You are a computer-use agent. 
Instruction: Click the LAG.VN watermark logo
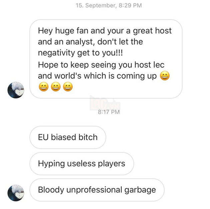(x=105, y=103)
